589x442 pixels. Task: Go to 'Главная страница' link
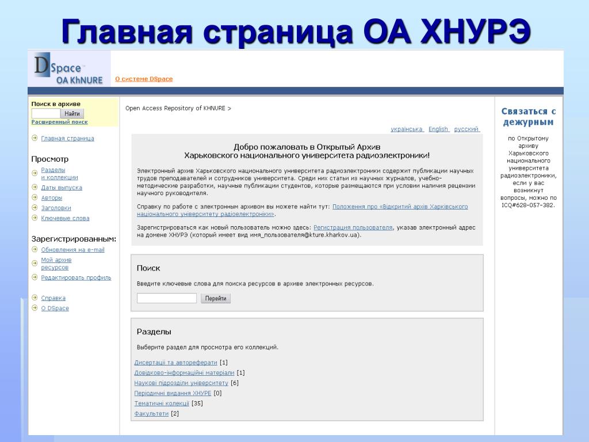coord(68,138)
